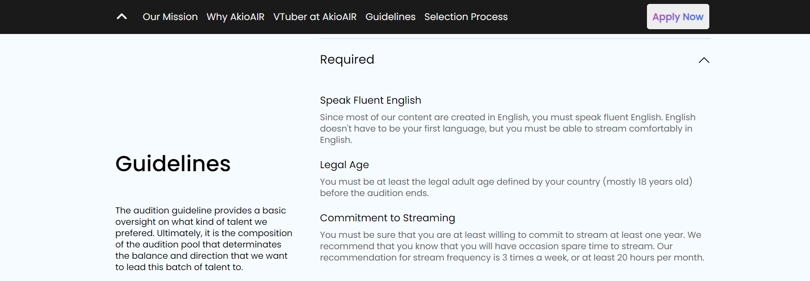
Task: Click the stream frequency recommendation paragraph
Action: coord(512,246)
